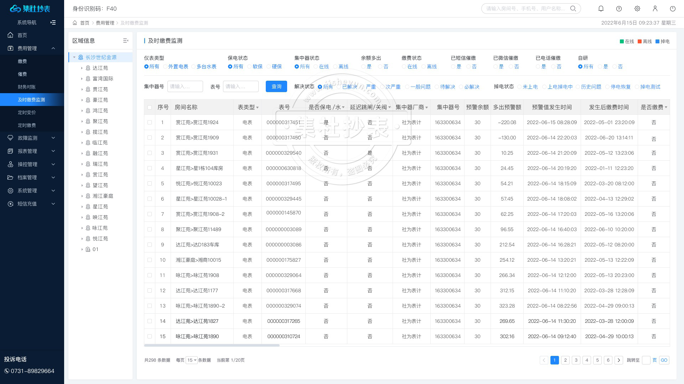Image resolution: width=684 pixels, height=384 pixels.
Task: Expand the 达江苑 tree node
Action: click(82, 68)
